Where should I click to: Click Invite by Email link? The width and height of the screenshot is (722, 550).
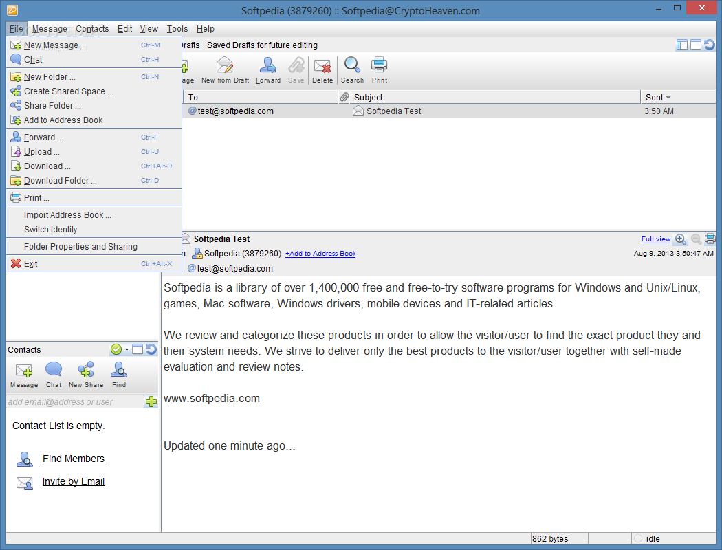[x=74, y=481]
